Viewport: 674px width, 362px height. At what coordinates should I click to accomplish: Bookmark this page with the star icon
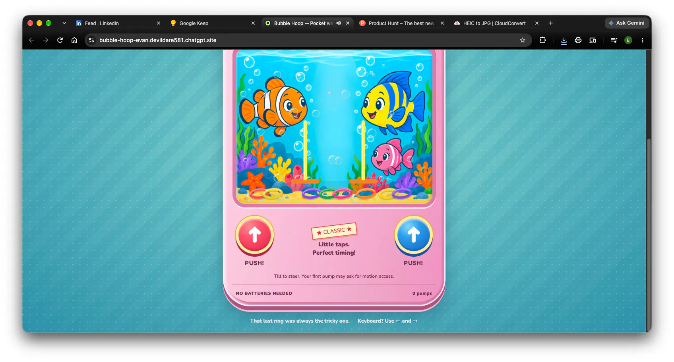(x=523, y=40)
